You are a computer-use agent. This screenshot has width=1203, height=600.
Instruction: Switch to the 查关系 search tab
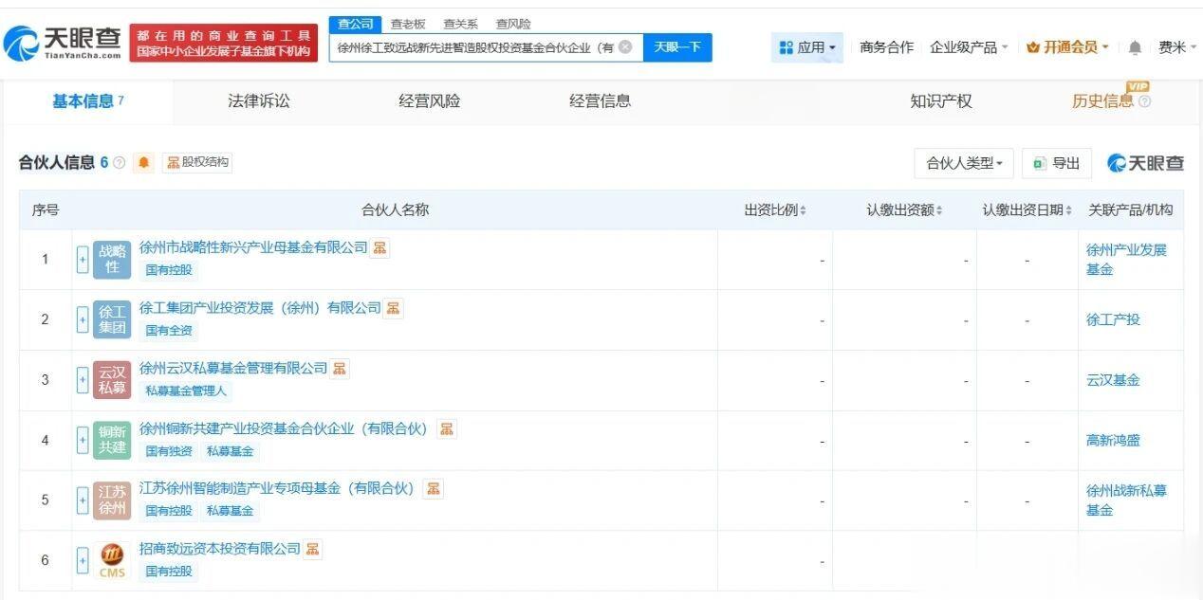[x=460, y=24]
